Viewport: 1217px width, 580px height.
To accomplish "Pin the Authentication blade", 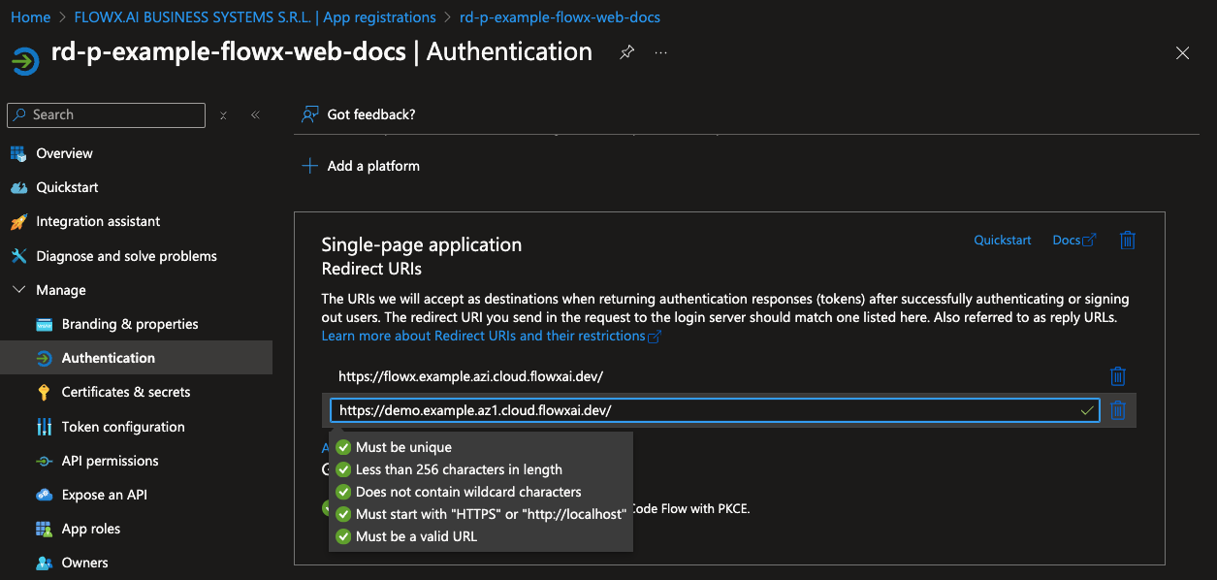I will click(627, 52).
